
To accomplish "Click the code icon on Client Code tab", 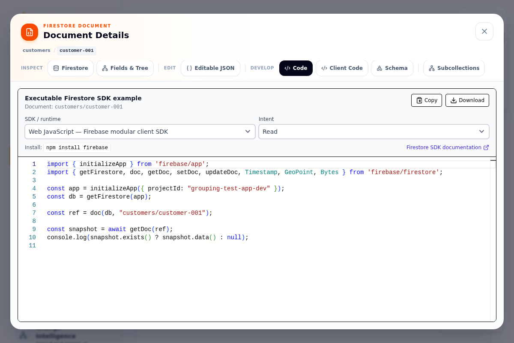I will point(324,68).
